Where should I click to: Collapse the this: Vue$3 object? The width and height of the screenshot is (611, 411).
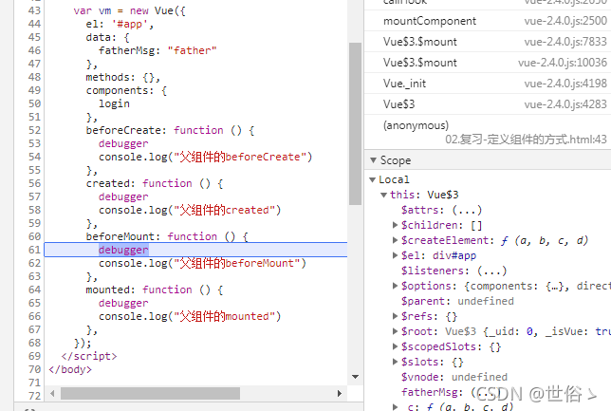point(384,195)
